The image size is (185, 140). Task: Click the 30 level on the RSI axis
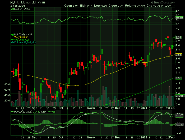177,25
